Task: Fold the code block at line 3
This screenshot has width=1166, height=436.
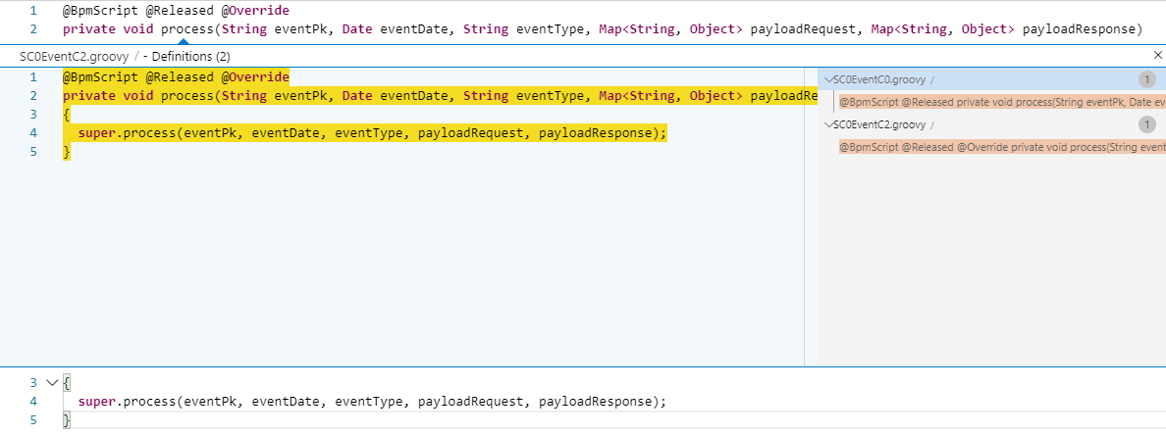Action: click(x=52, y=383)
